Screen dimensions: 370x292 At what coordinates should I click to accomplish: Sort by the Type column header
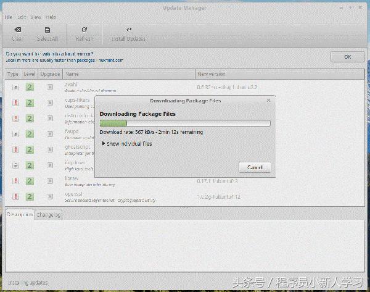13,74
